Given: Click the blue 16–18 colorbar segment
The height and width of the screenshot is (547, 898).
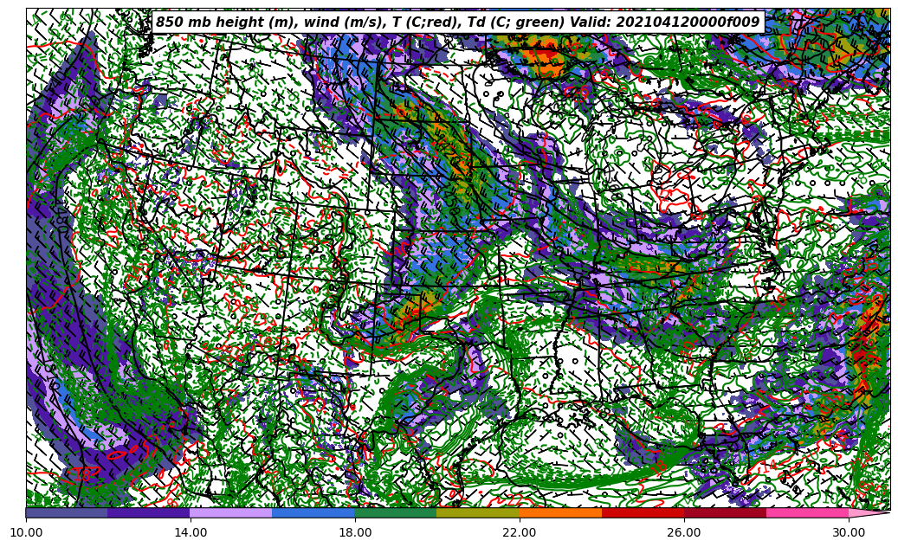Looking at the screenshot, I should coord(313,512).
